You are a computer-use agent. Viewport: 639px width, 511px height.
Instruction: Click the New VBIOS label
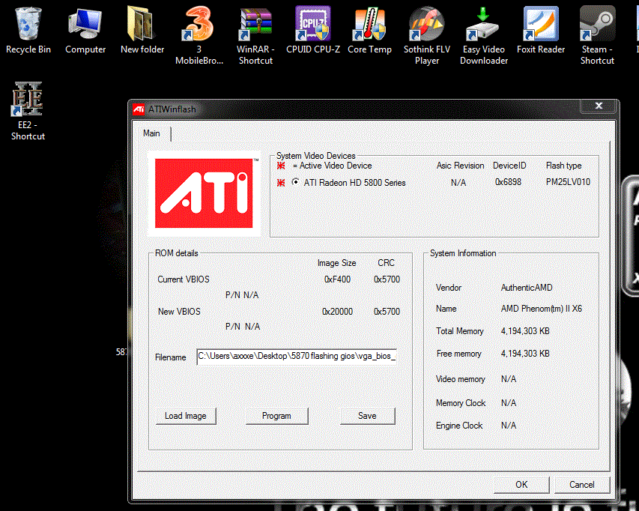click(x=179, y=312)
